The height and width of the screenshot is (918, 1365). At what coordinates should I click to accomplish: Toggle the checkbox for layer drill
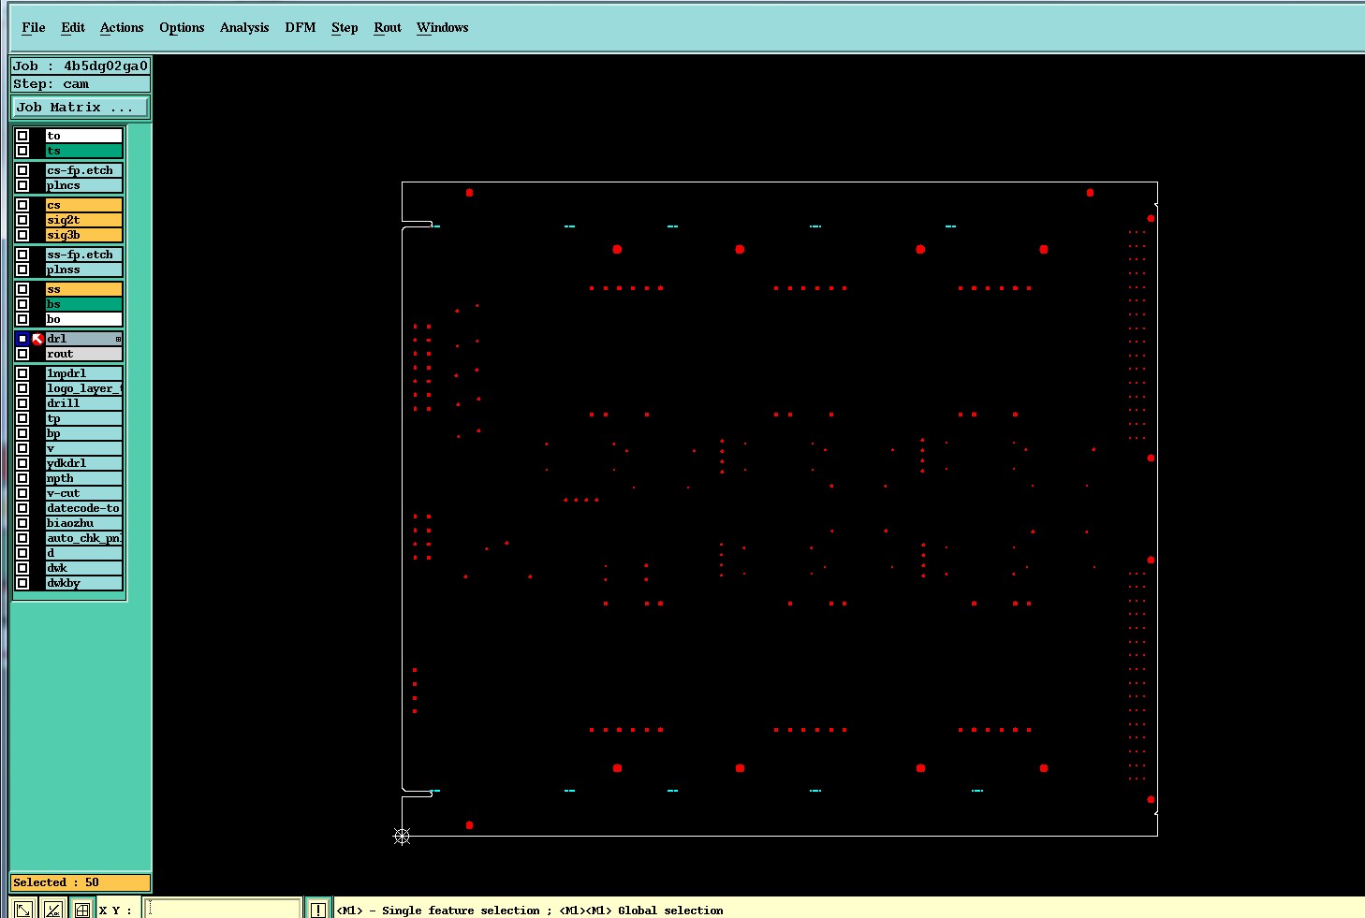point(22,403)
